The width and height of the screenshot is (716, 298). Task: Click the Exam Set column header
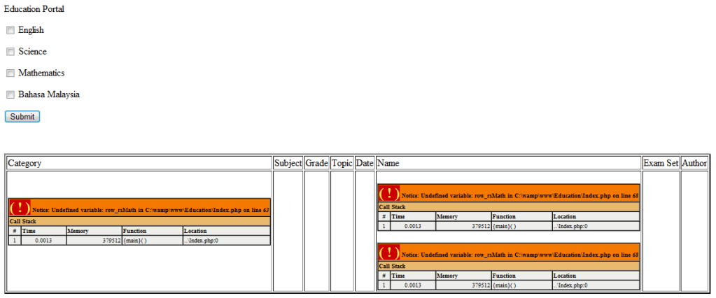pyautogui.click(x=661, y=163)
